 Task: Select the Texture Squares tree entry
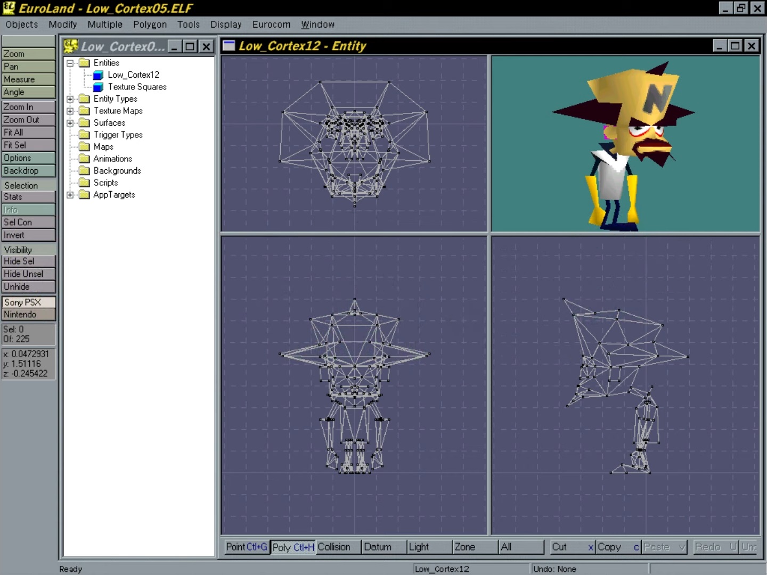(x=137, y=87)
